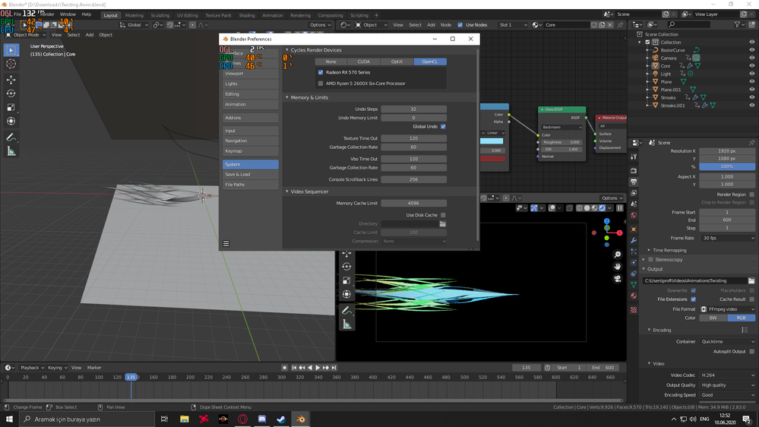Select the Scale tool in left toolbar
This screenshot has width=759, height=427.
pos(11,107)
